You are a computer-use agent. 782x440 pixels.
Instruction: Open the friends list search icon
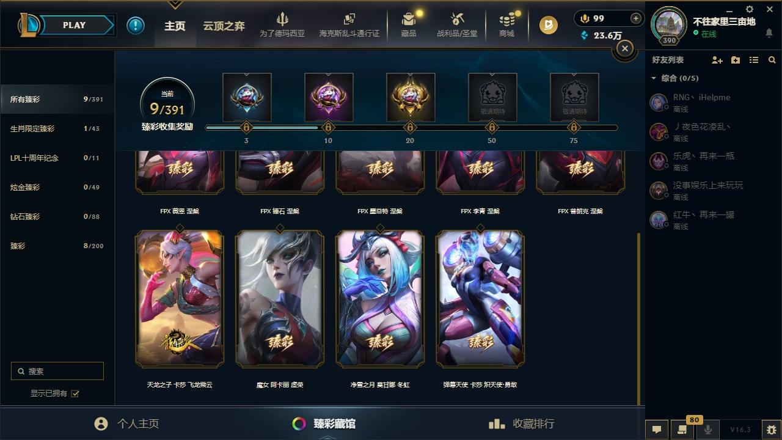(772, 60)
